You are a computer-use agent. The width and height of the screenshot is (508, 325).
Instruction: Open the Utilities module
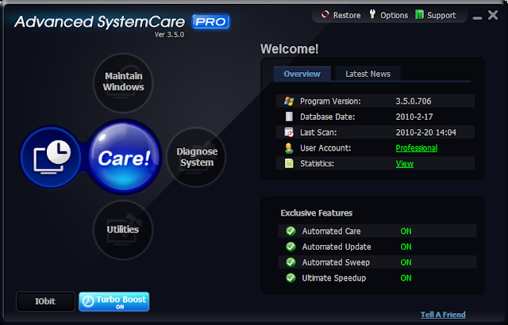point(123,230)
